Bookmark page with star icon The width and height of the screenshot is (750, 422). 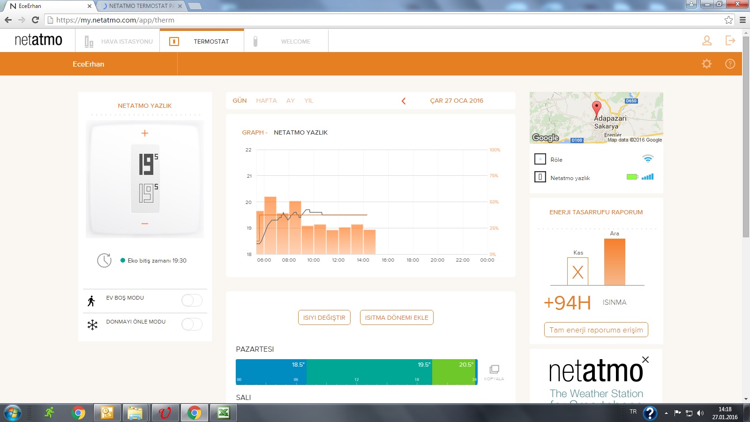[x=728, y=20]
